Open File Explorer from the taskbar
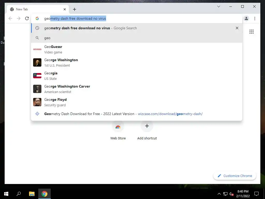 click(32, 194)
